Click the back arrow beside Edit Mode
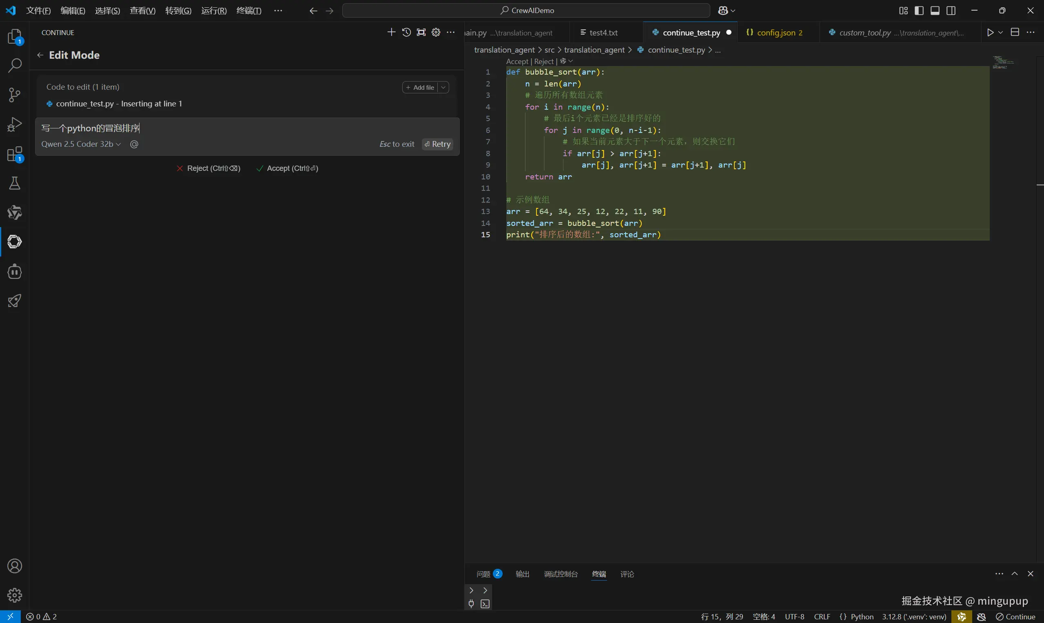The width and height of the screenshot is (1044, 623). 40,55
